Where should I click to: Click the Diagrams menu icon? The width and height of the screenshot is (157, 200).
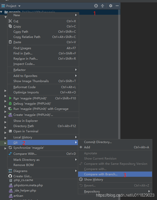pyautogui.click(x=10, y=171)
